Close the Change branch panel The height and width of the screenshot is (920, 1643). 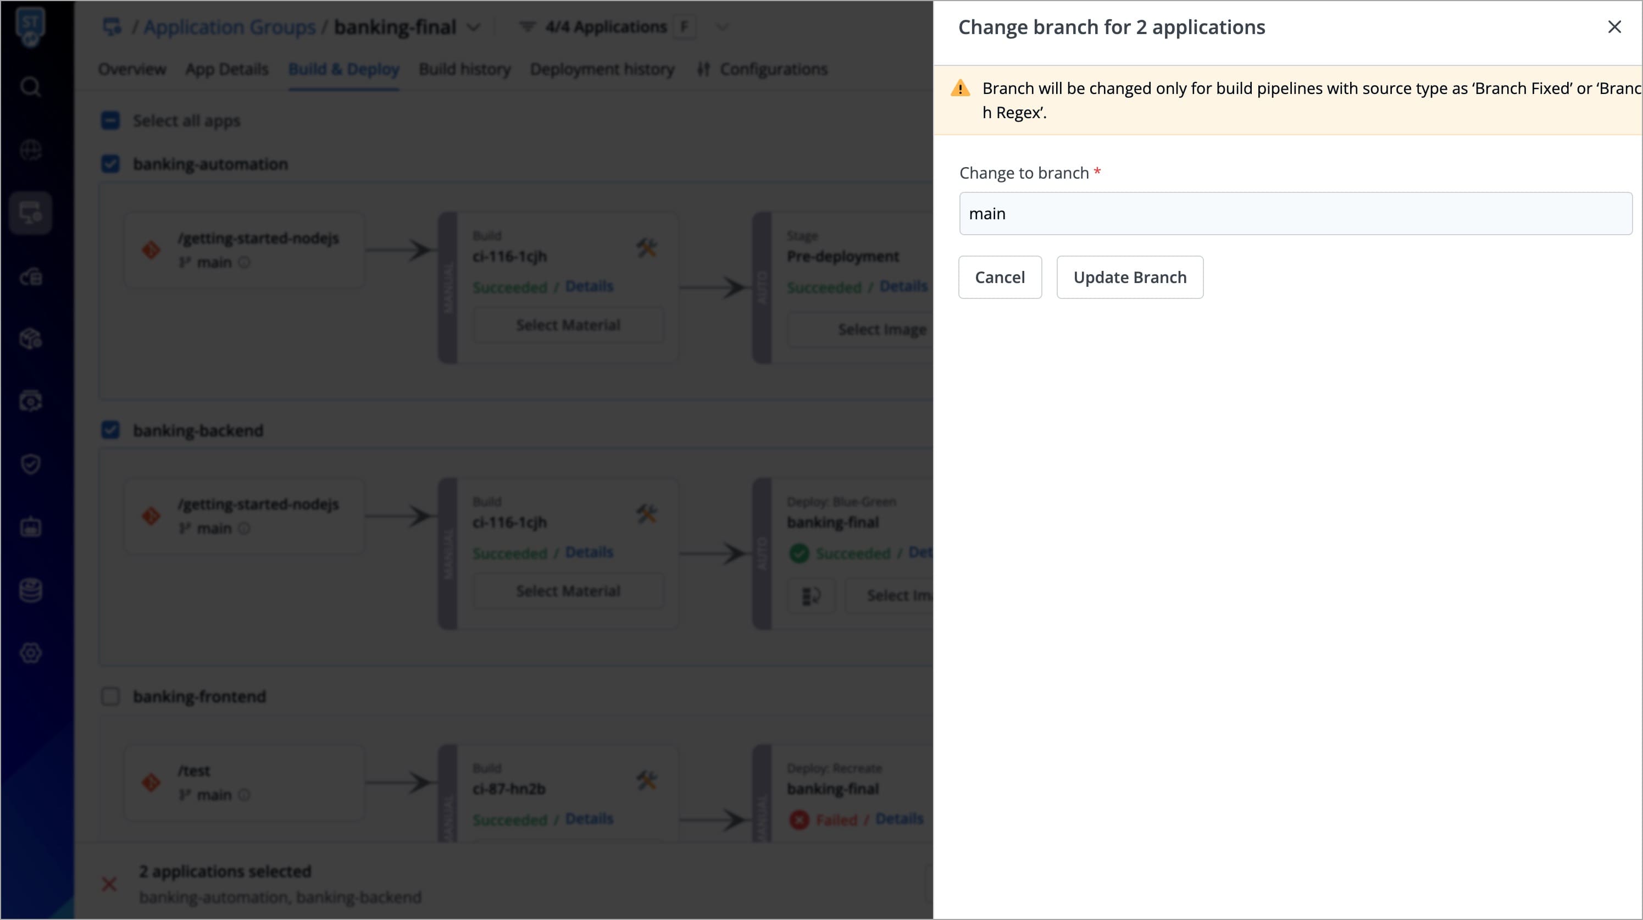tap(1614, 27)
